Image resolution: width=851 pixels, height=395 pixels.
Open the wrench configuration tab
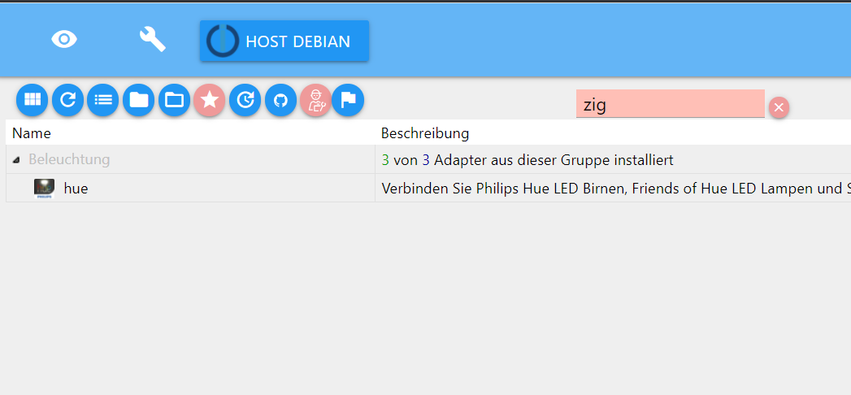point(152,39)
